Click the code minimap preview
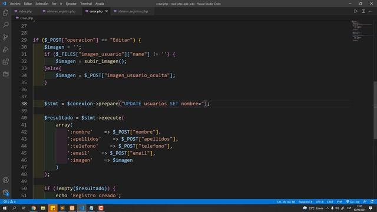The width and height of the screenshot is (377, 212). coord(362,31)
